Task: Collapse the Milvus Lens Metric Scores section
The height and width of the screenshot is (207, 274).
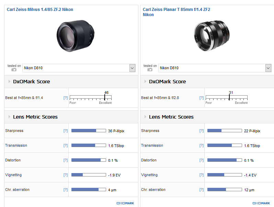Action: pyautogui.click(x=9, y=117)
